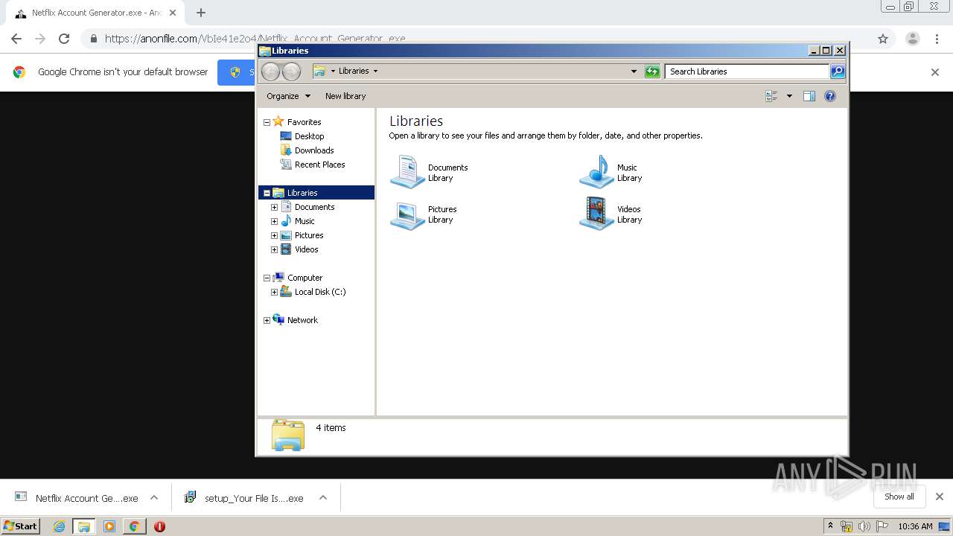Screen dimensions: 953x536
Task: Click New library toolbar button
Action: 345,96
